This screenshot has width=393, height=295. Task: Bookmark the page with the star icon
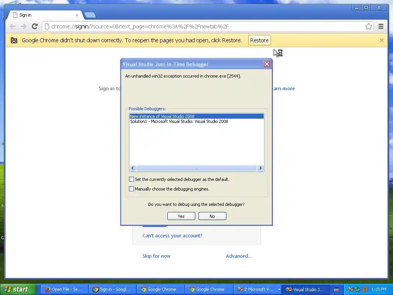[368, 27]
